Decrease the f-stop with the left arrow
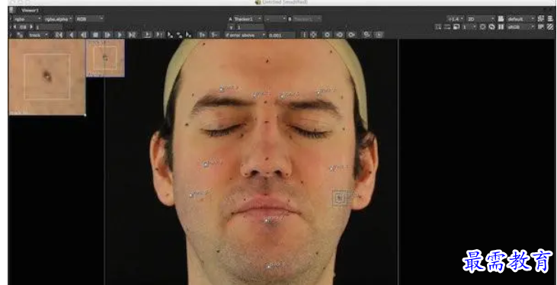The height and width of the screenshot is (285, 557). [14, 27]
